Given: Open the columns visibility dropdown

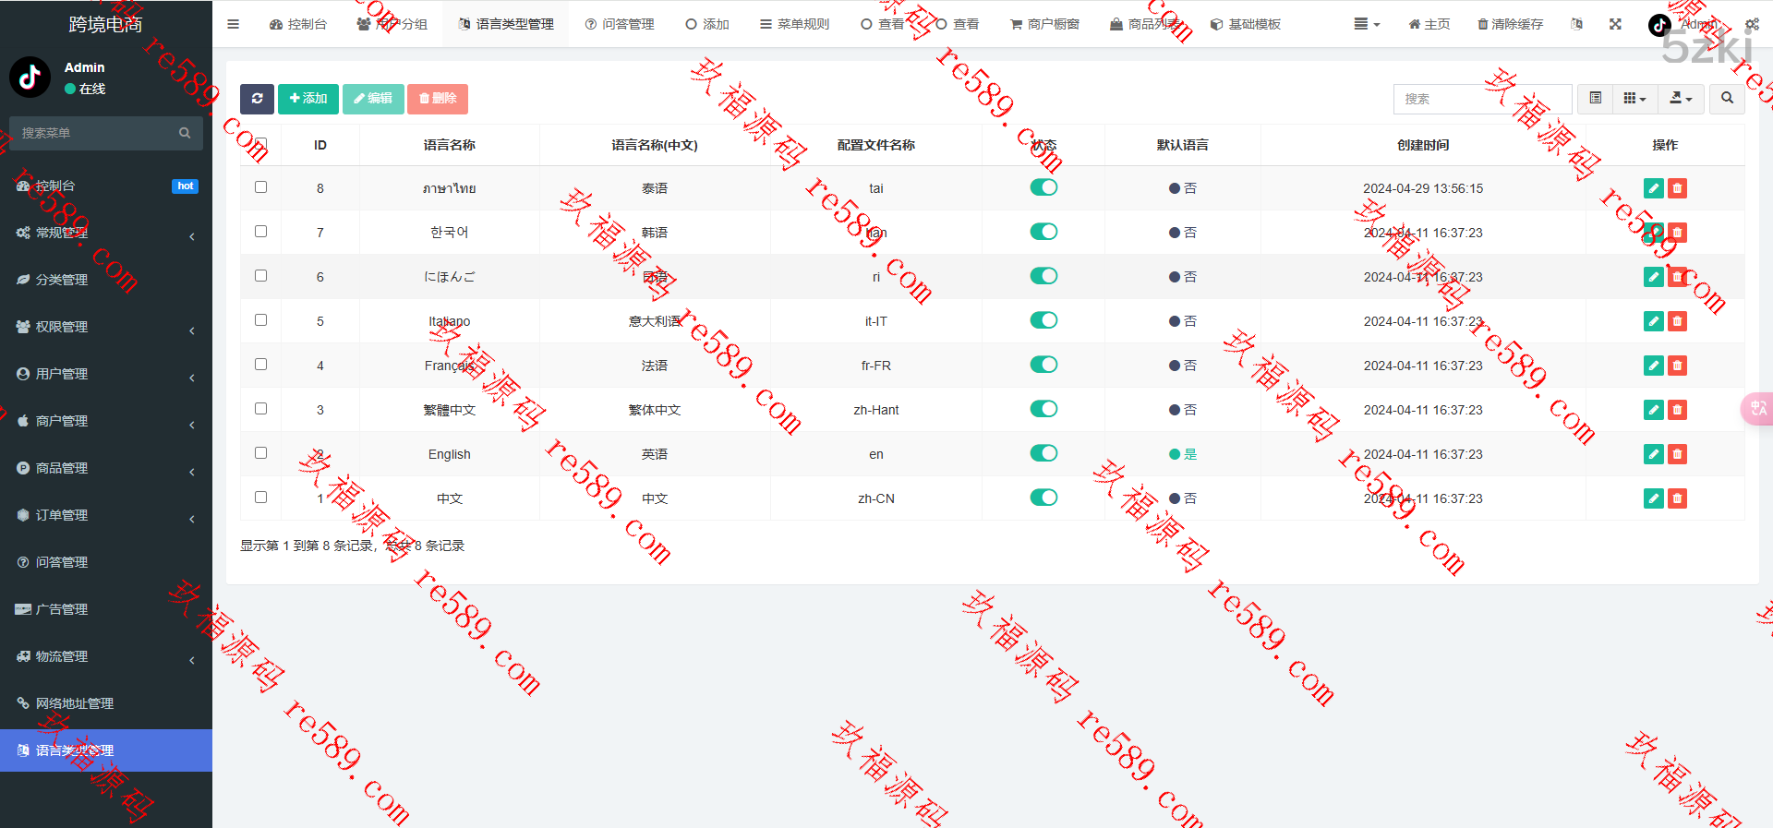Looking at the screenshot, I should tap(1634, 98).
